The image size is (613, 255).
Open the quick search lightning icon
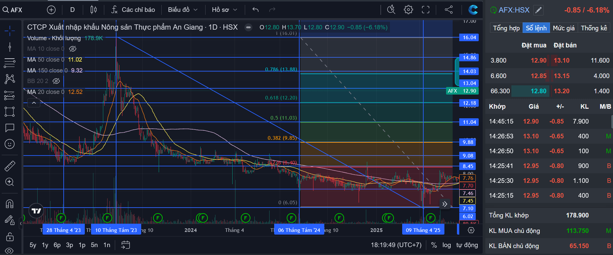coord(391,10)
